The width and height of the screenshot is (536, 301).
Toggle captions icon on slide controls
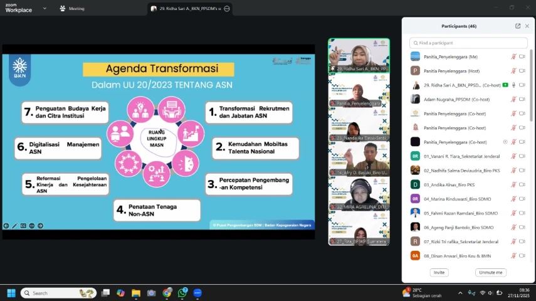[x=23, y=226]
